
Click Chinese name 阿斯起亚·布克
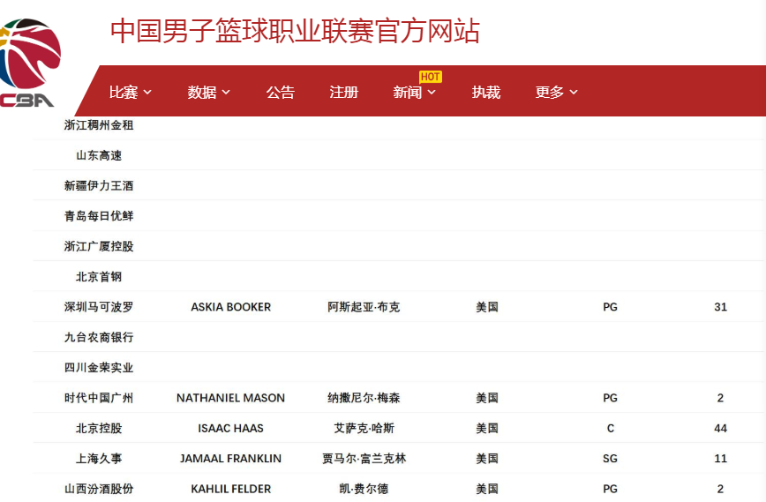364,307
